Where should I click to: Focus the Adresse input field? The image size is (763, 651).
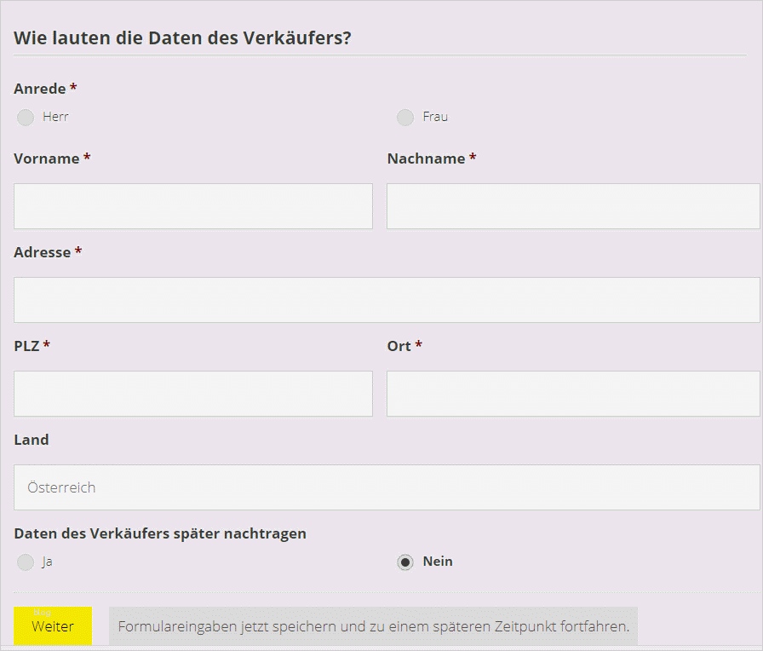coord(387,300)
